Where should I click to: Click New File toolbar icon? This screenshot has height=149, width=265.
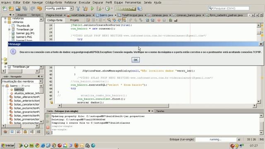5,8
